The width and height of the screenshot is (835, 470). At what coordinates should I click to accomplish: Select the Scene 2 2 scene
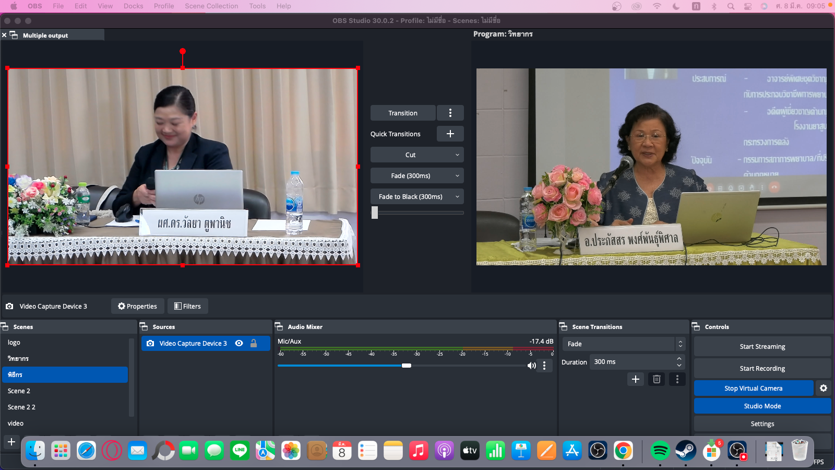tap(65, 407)
